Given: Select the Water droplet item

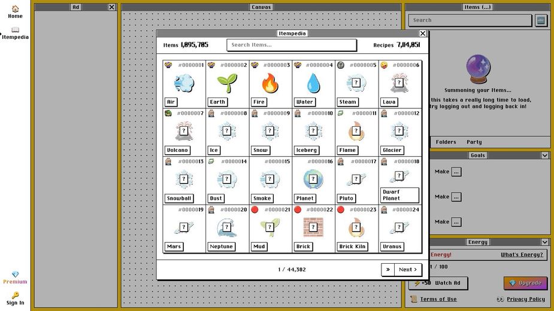Looking at the screenshot, I should 313,83.
